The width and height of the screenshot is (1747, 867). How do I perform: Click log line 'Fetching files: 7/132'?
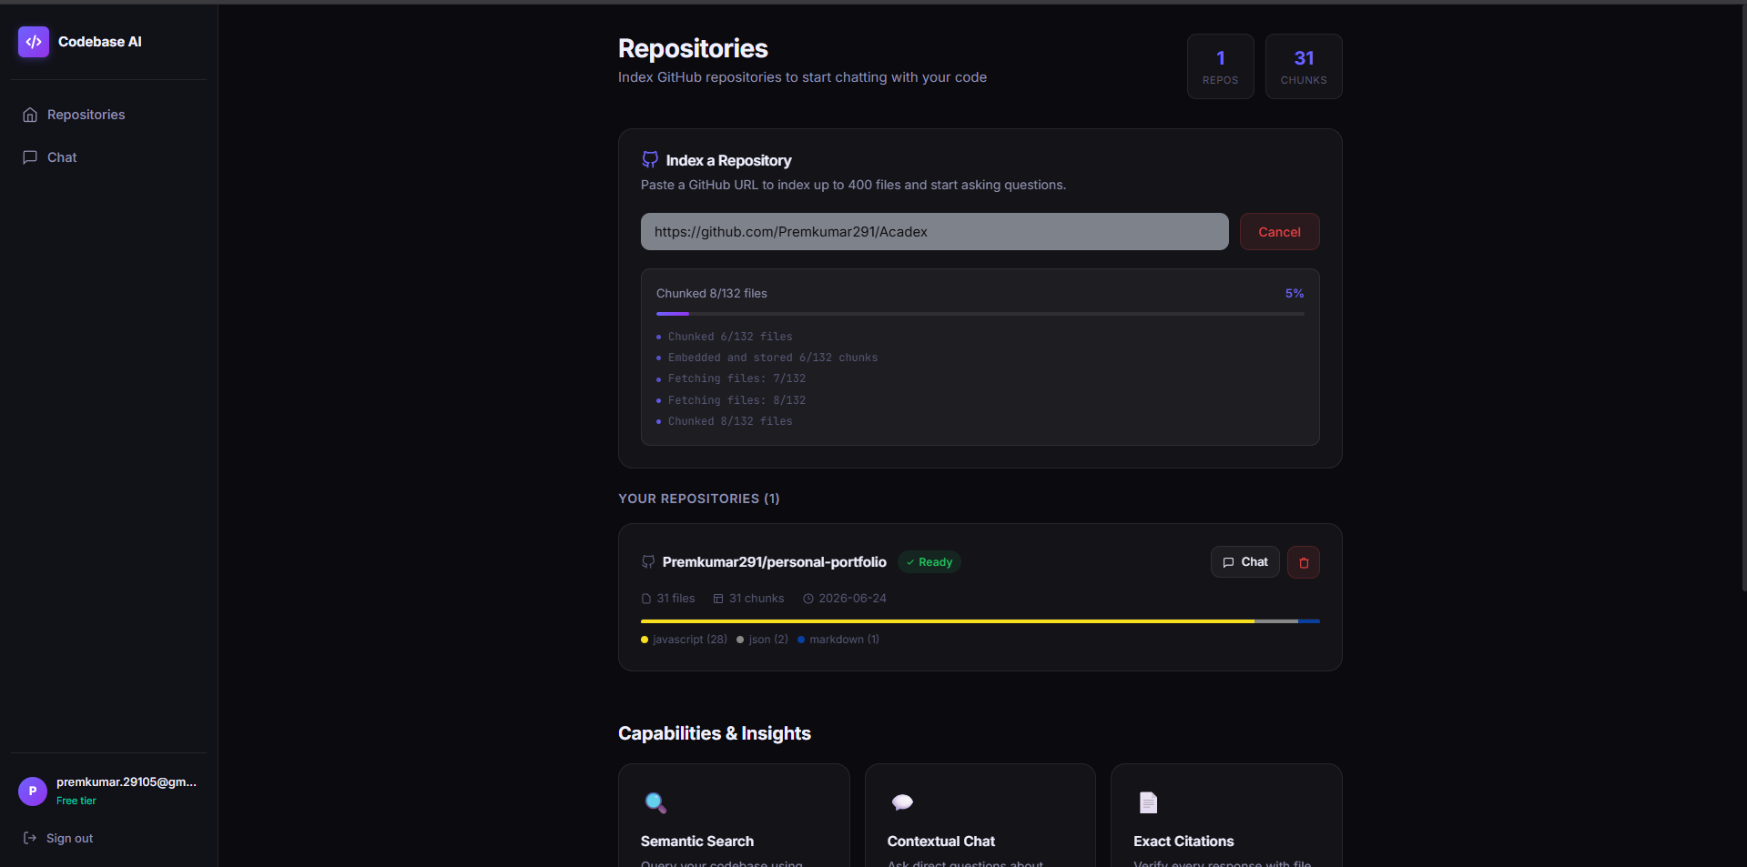coord(736,378)
